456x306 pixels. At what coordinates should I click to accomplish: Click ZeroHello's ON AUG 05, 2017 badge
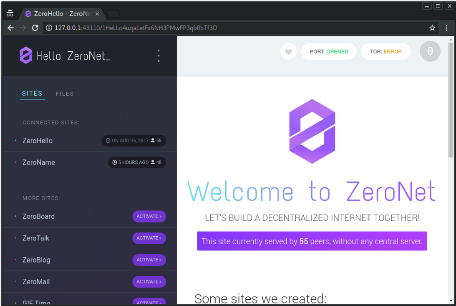tap(134, 141)
